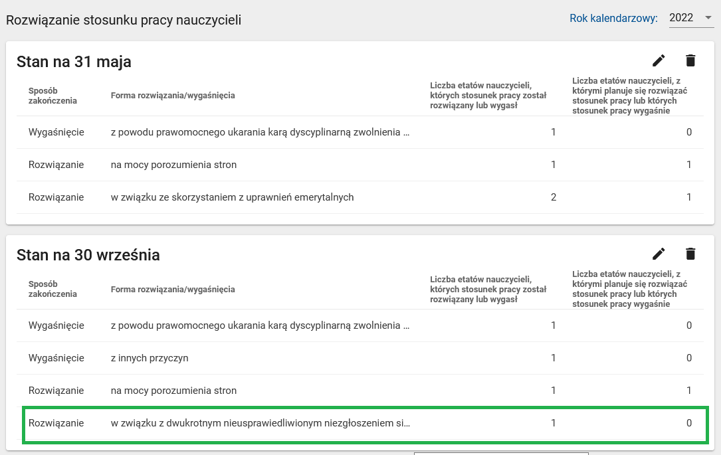Click the delete trash icon for 'Stan na 30 września'
Viewport: 721px width, 455px height.
[690, 254]
